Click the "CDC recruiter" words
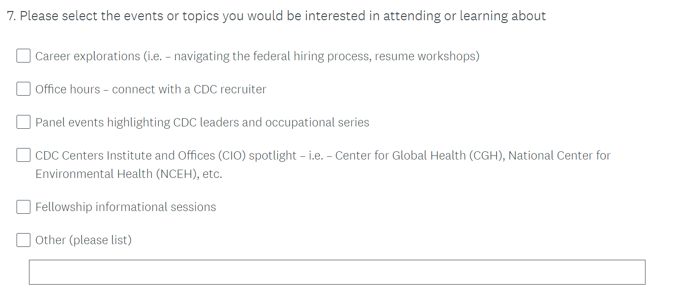Image resolution: width=680 pixels, height=303 pixels. pos(230,89)
